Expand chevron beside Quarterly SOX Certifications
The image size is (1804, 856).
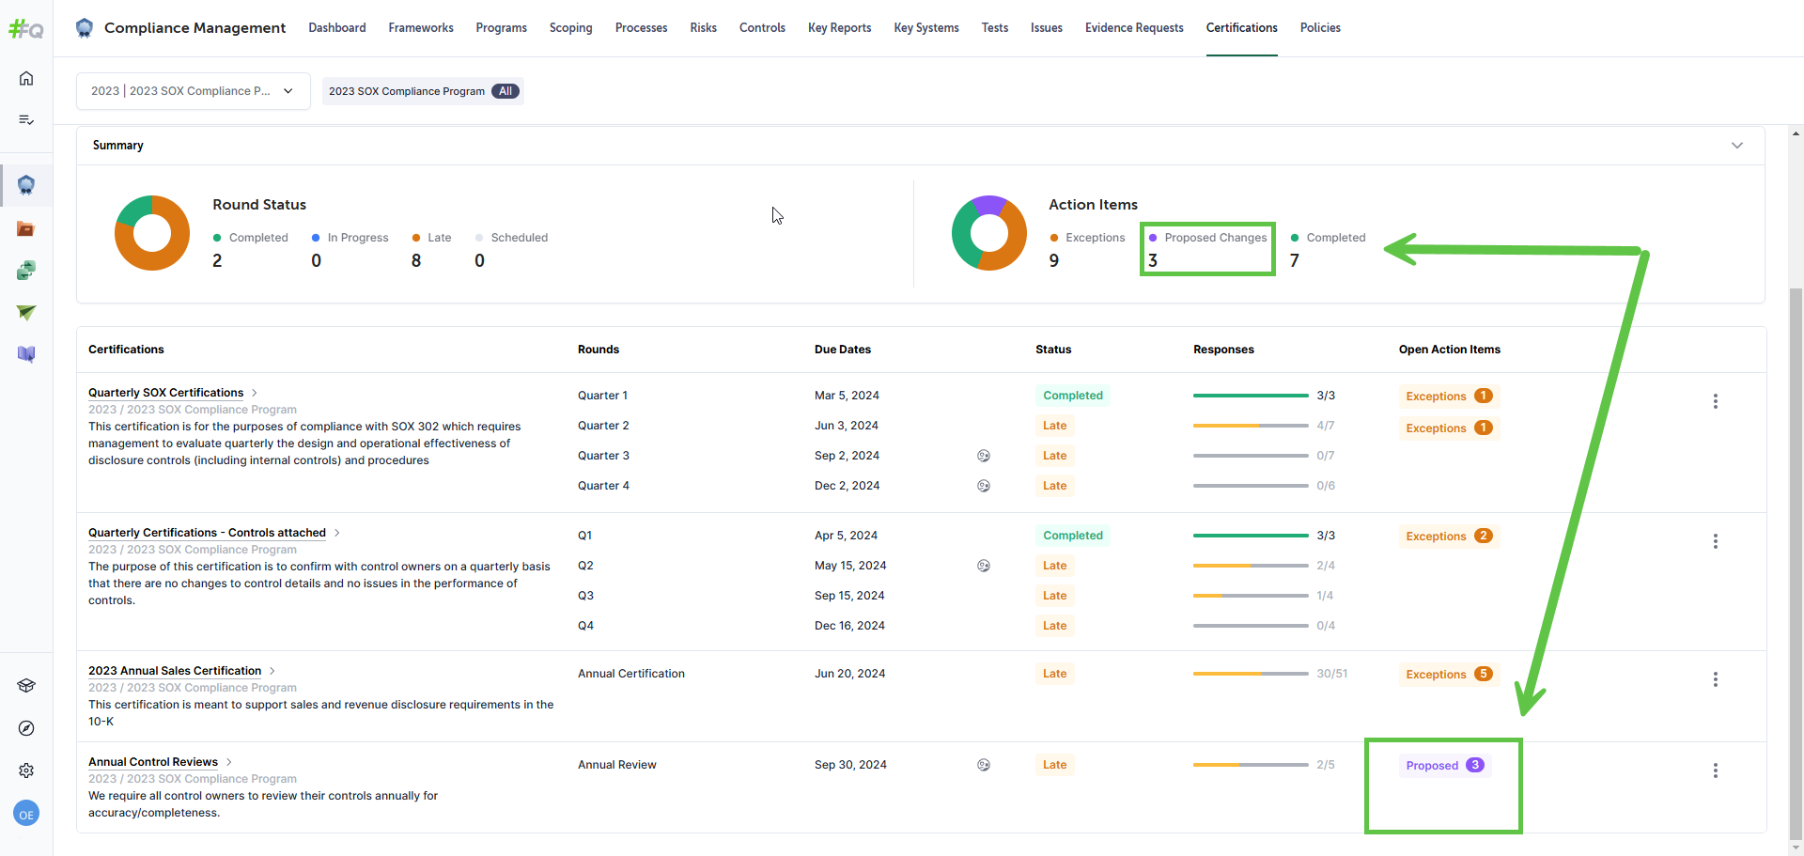click(255, 393)
